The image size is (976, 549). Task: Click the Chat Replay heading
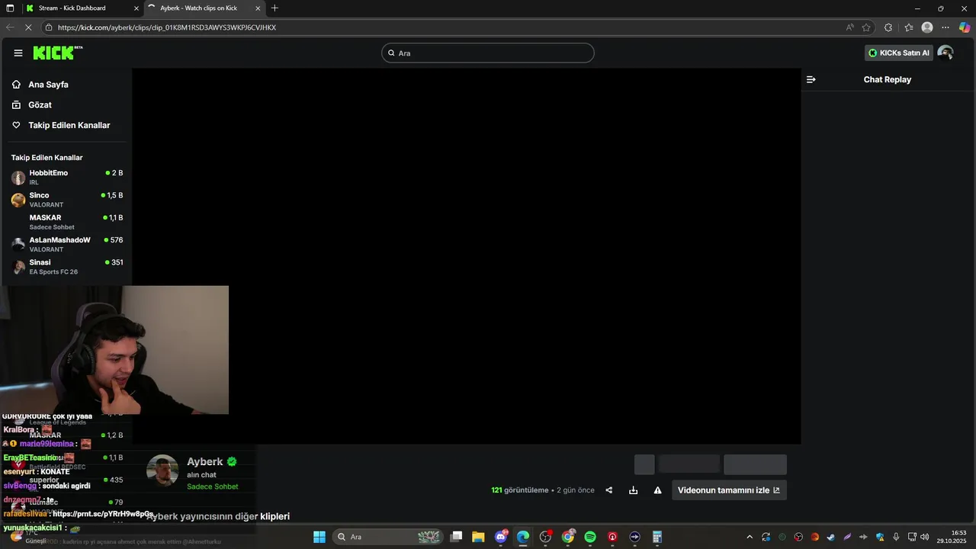click(x=887, y=79)
